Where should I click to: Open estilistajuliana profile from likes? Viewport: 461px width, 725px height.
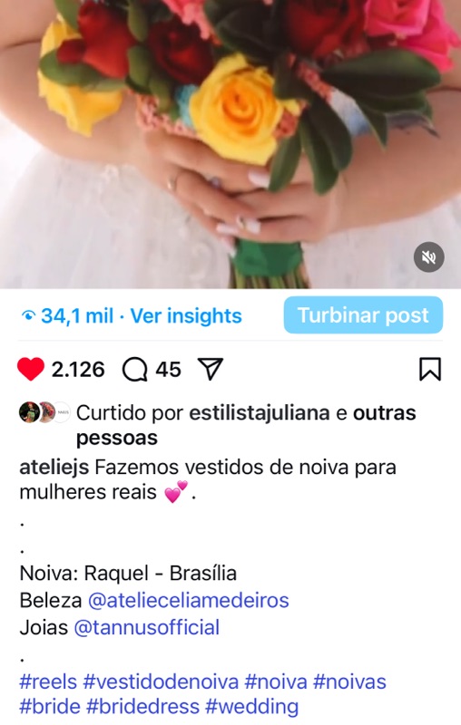tap(260, 413)
